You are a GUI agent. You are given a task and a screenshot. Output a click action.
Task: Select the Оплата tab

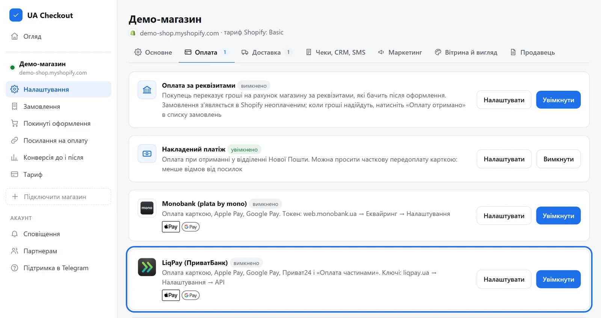207,52
